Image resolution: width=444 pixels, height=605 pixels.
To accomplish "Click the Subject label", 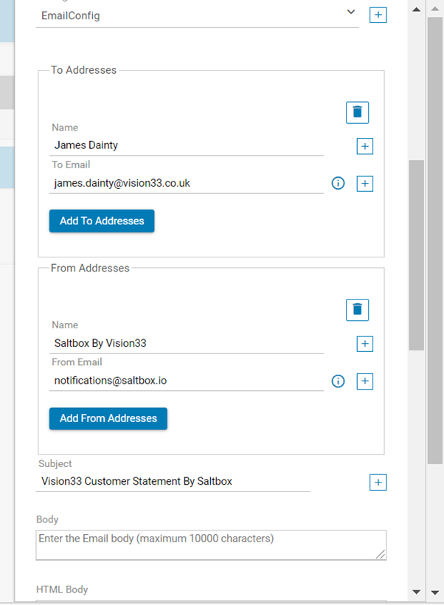I will (55, 463).
